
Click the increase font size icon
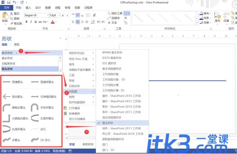coord(63,15)
